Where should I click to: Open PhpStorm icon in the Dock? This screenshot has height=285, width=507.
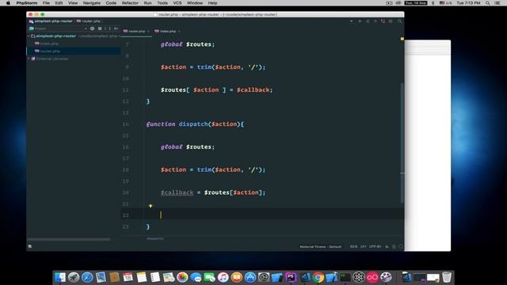pos(291,277)
